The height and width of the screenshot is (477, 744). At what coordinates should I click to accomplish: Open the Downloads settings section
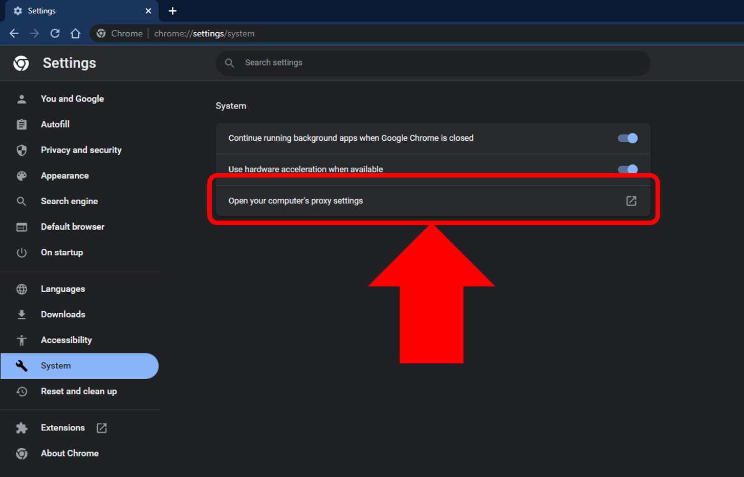click(x=63, y=314)
